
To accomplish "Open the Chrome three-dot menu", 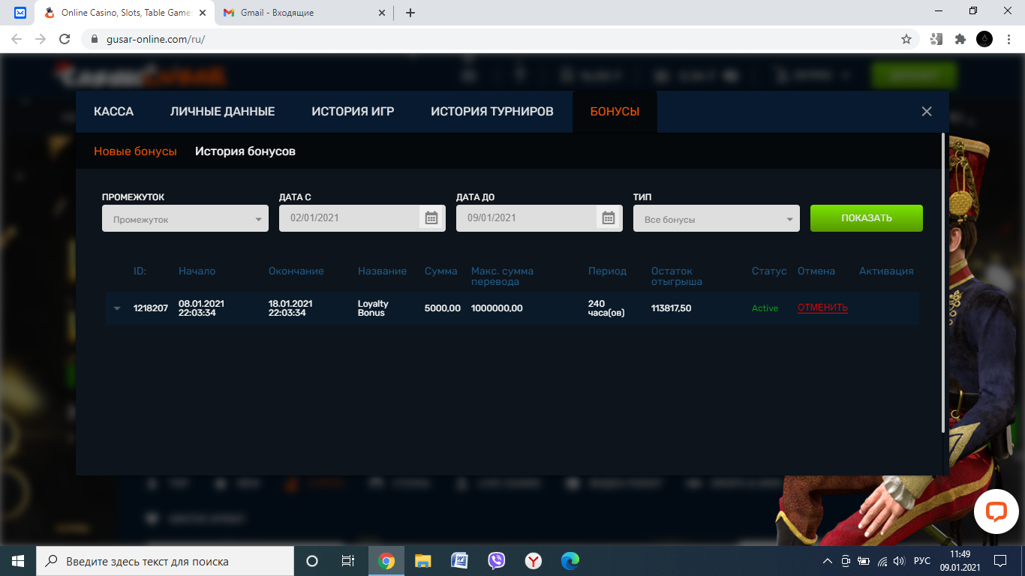I will tap(1008, 39).
